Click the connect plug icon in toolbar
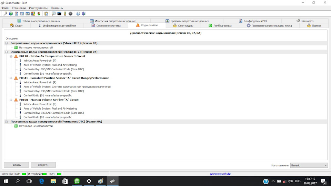This screenshot has height=186, width=331. point(5,14)
